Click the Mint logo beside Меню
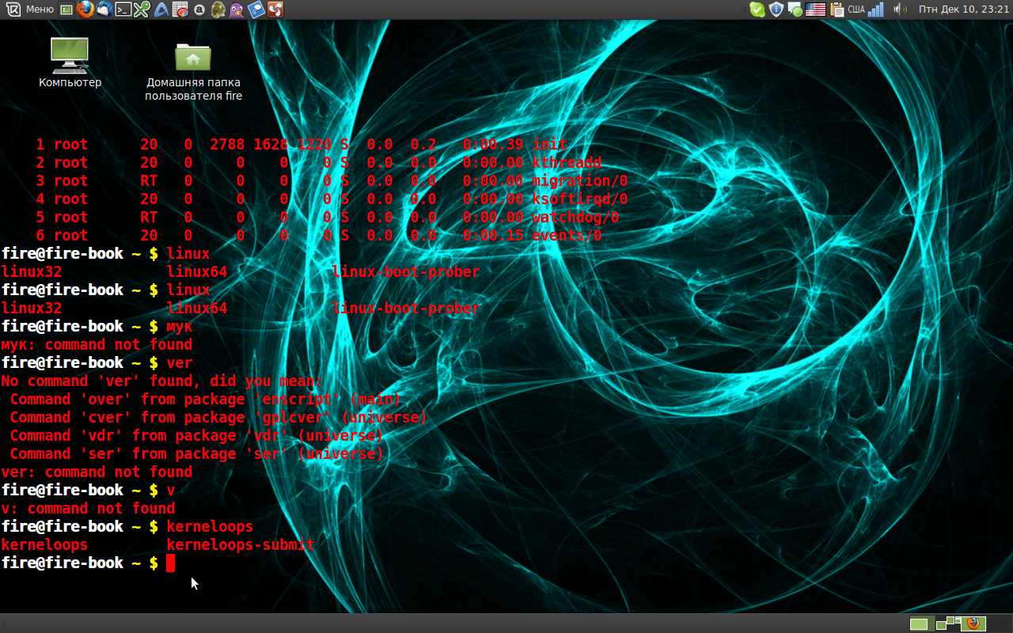Viewport: 1013px width, 633px height. click(13, 9)
